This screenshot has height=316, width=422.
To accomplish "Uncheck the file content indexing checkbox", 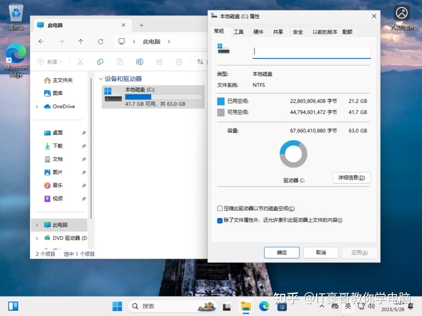I will tap(220, 220).
